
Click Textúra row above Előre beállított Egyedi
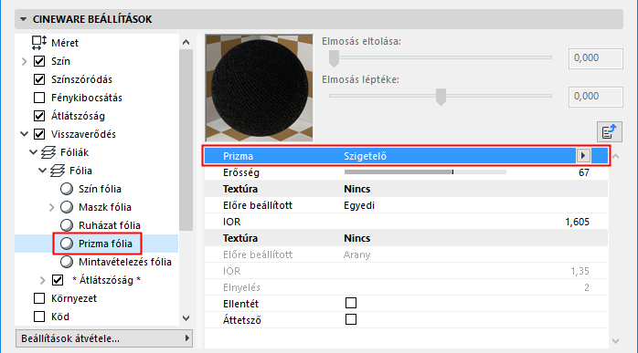click(406, 189)
